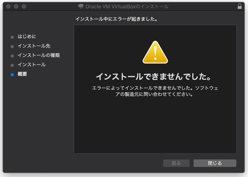Select the 概要 step in sidebar
The image size is (248, 177).
coord(22,74)
